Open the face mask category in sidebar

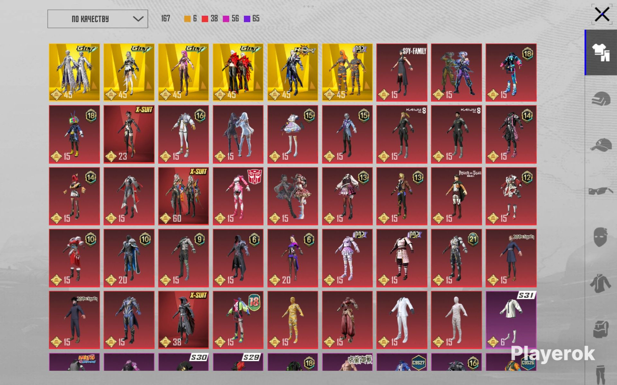coord(600,236)
